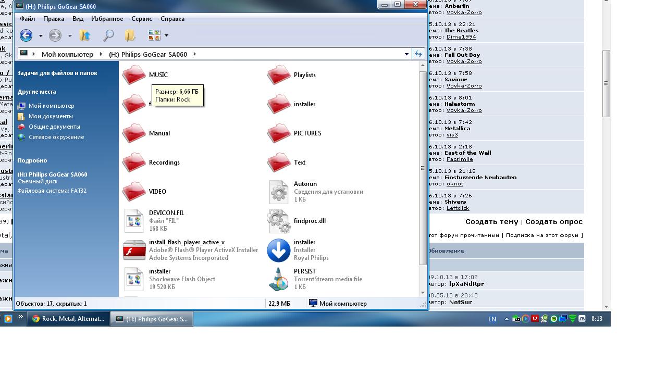Click the refresh icon beside address bar

point(418,54)
